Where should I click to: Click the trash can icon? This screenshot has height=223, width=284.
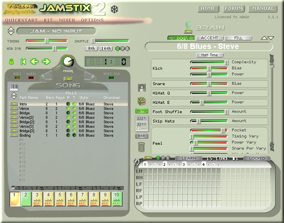click(x=142, y=147)
